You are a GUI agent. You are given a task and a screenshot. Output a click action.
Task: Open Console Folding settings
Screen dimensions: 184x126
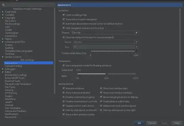coord(13,66)
